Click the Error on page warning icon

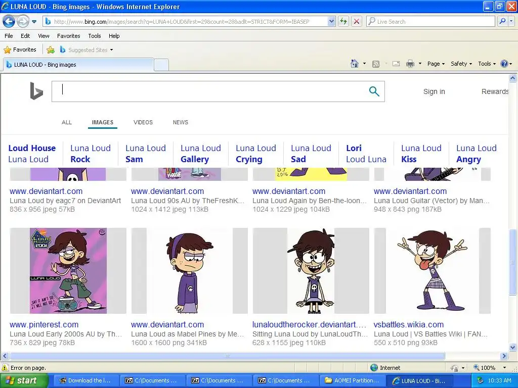tap(5, 368)
